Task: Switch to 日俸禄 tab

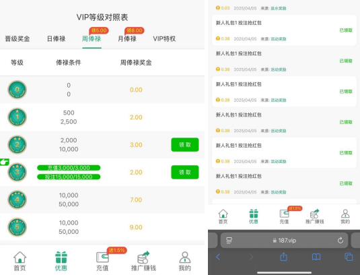Action: (57, 39)
